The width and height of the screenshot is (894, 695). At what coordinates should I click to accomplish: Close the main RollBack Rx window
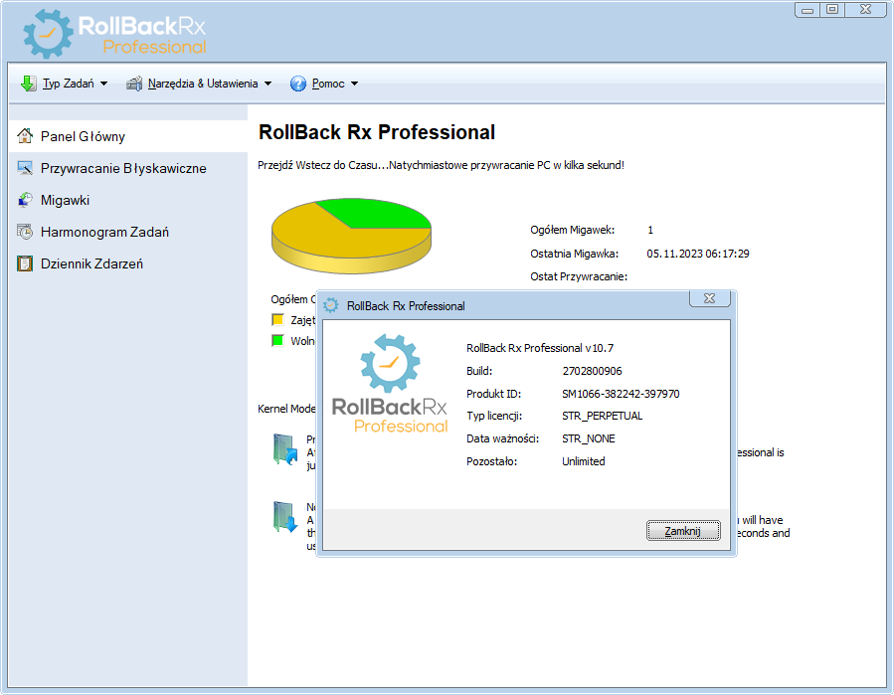pyautogui.click(x=865, y=10)
